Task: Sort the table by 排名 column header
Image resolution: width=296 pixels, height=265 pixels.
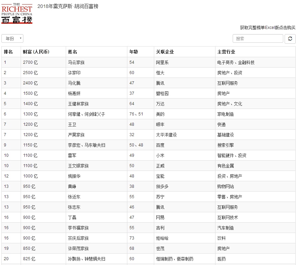Action: coord(7,51)
